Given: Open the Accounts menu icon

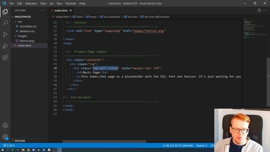Looking at the screenshot, I should tap(5, 125).
